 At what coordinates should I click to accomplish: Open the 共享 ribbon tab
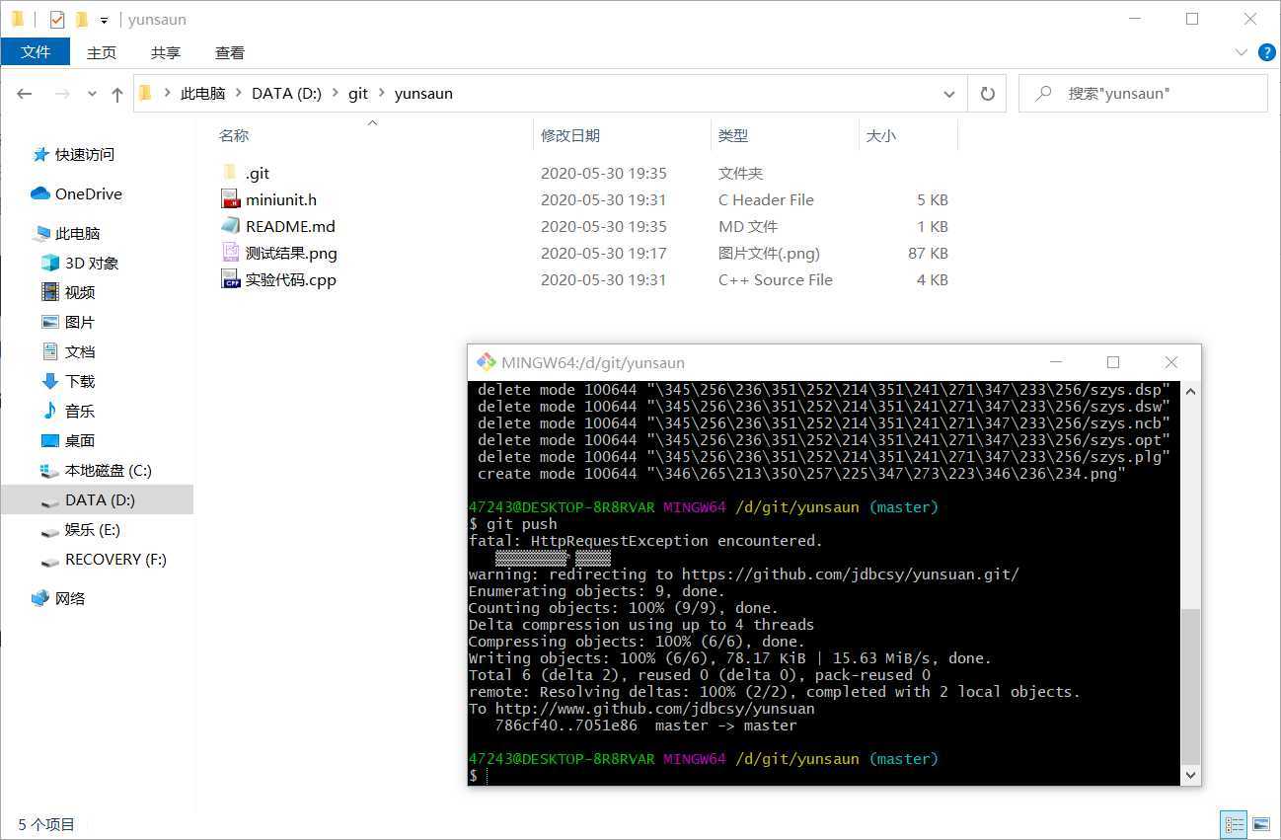(x=166, y=52)
